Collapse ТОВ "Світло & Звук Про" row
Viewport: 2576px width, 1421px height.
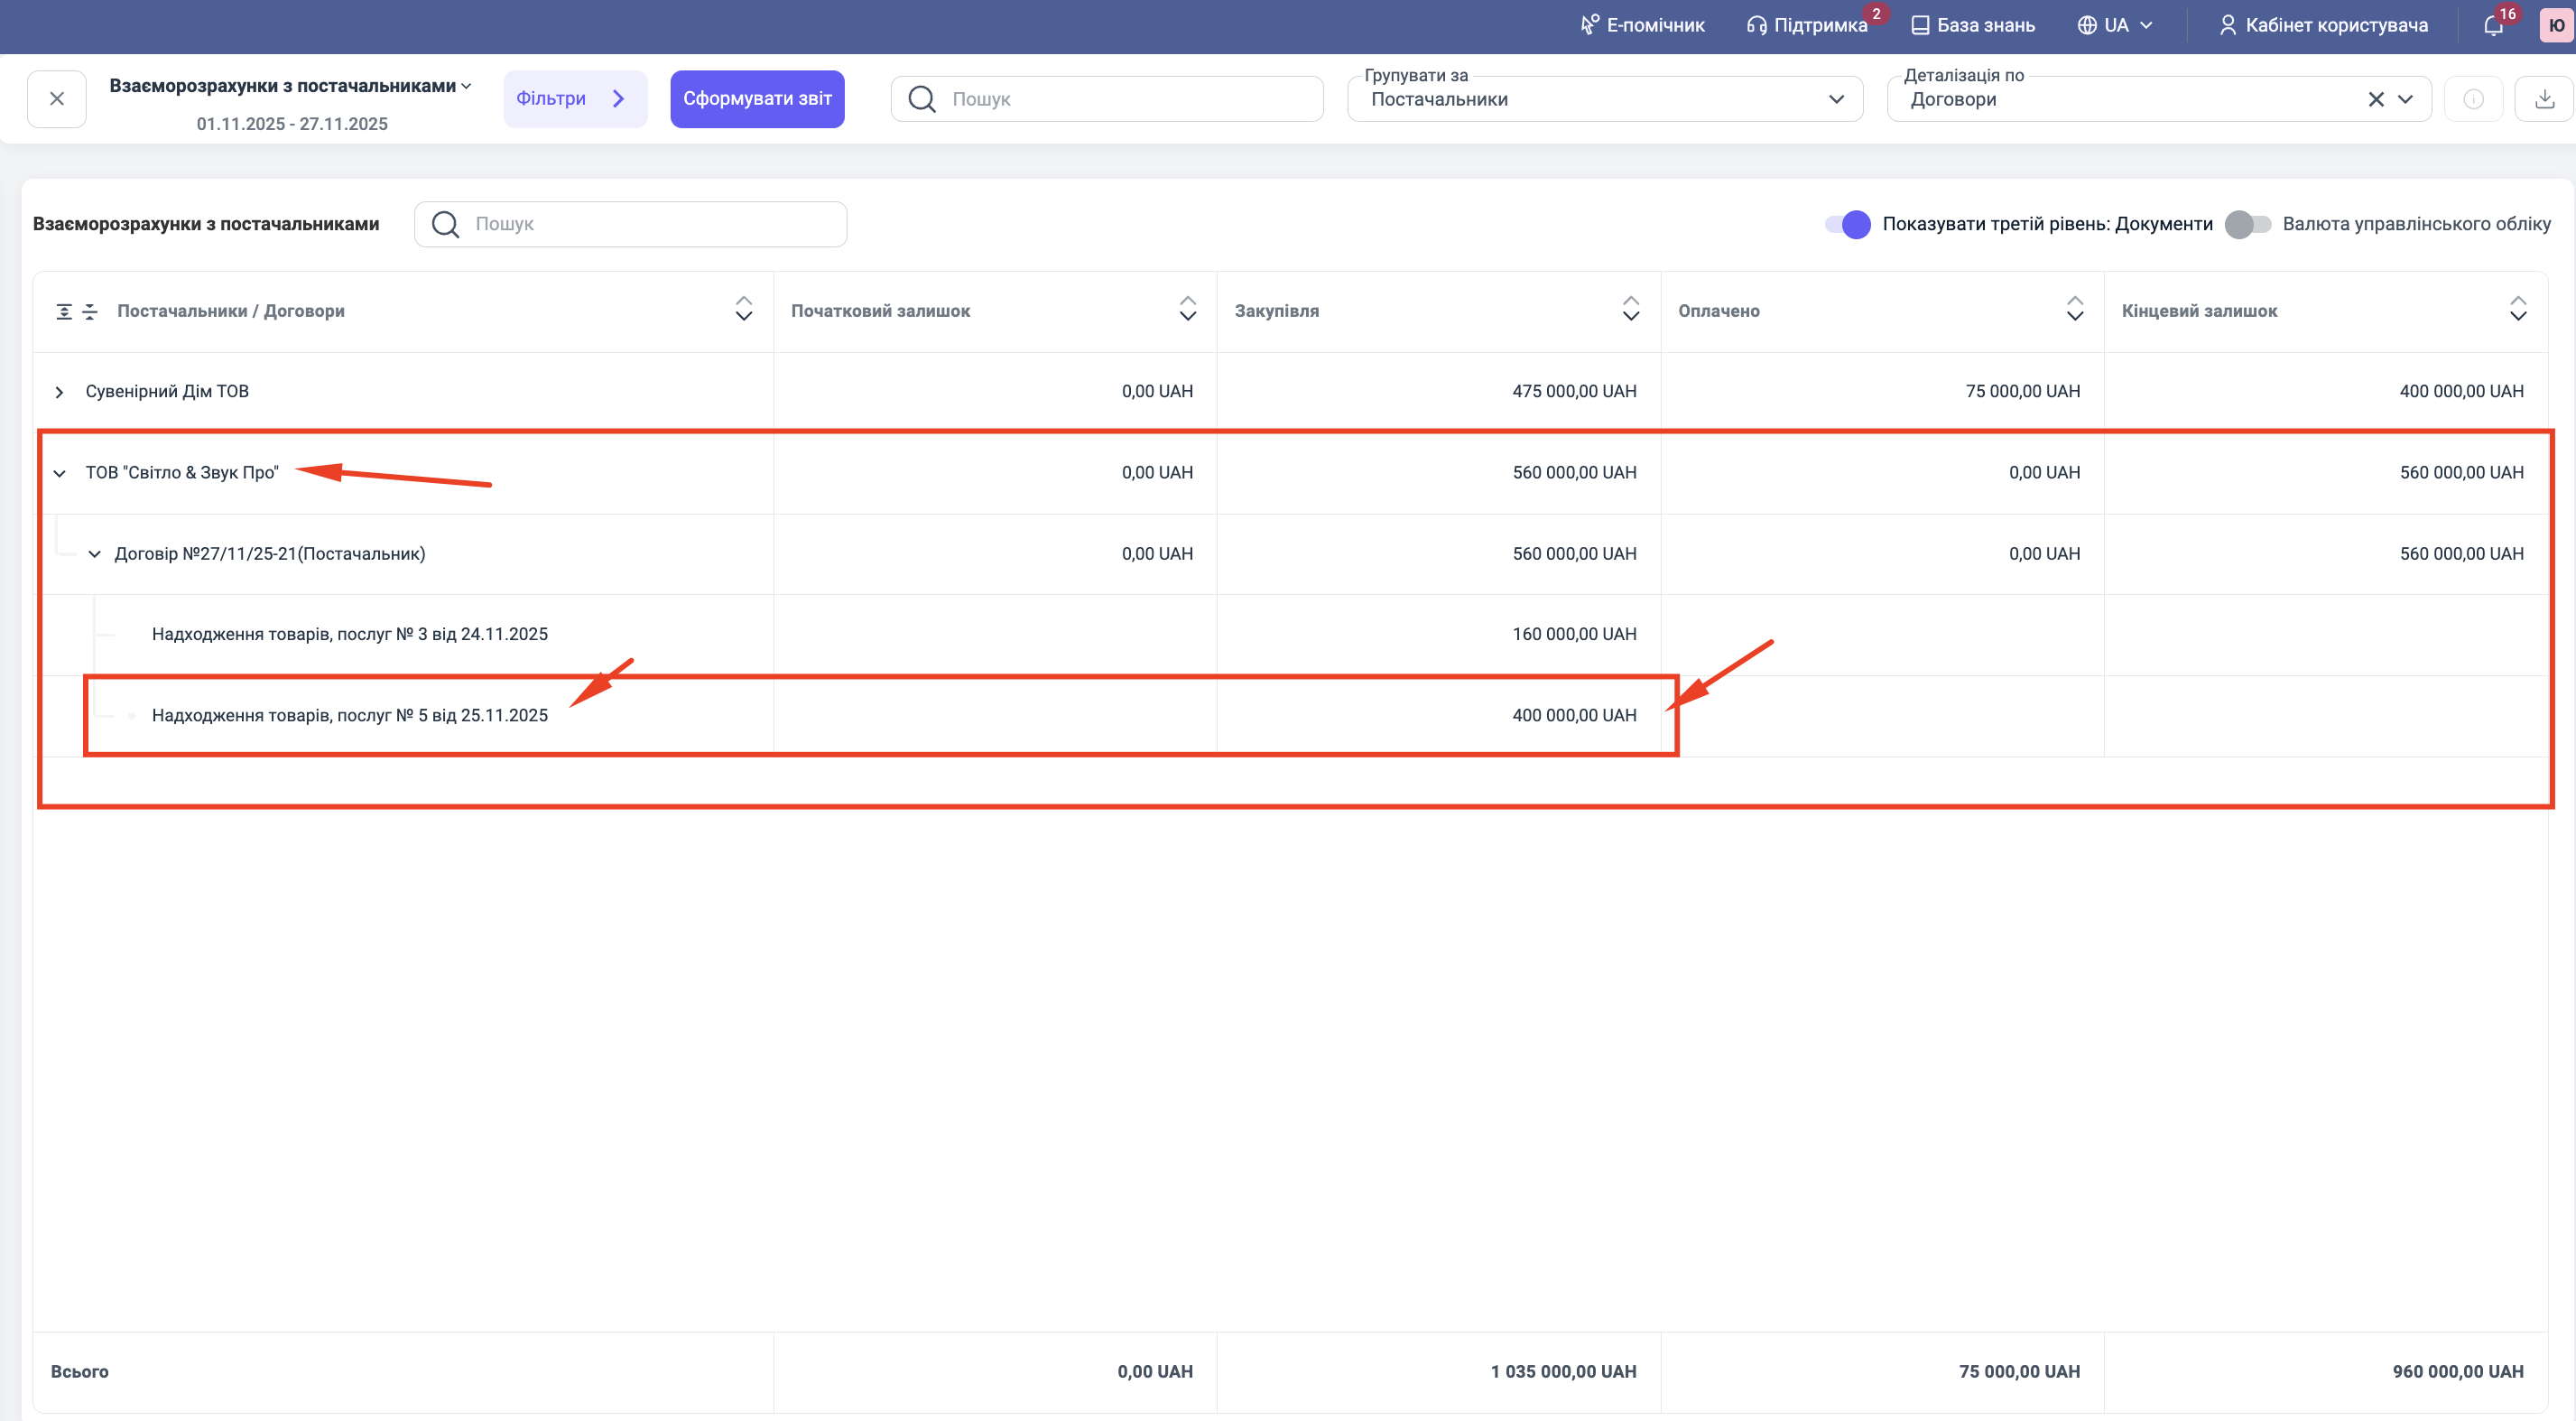click(x=60, y=473)
